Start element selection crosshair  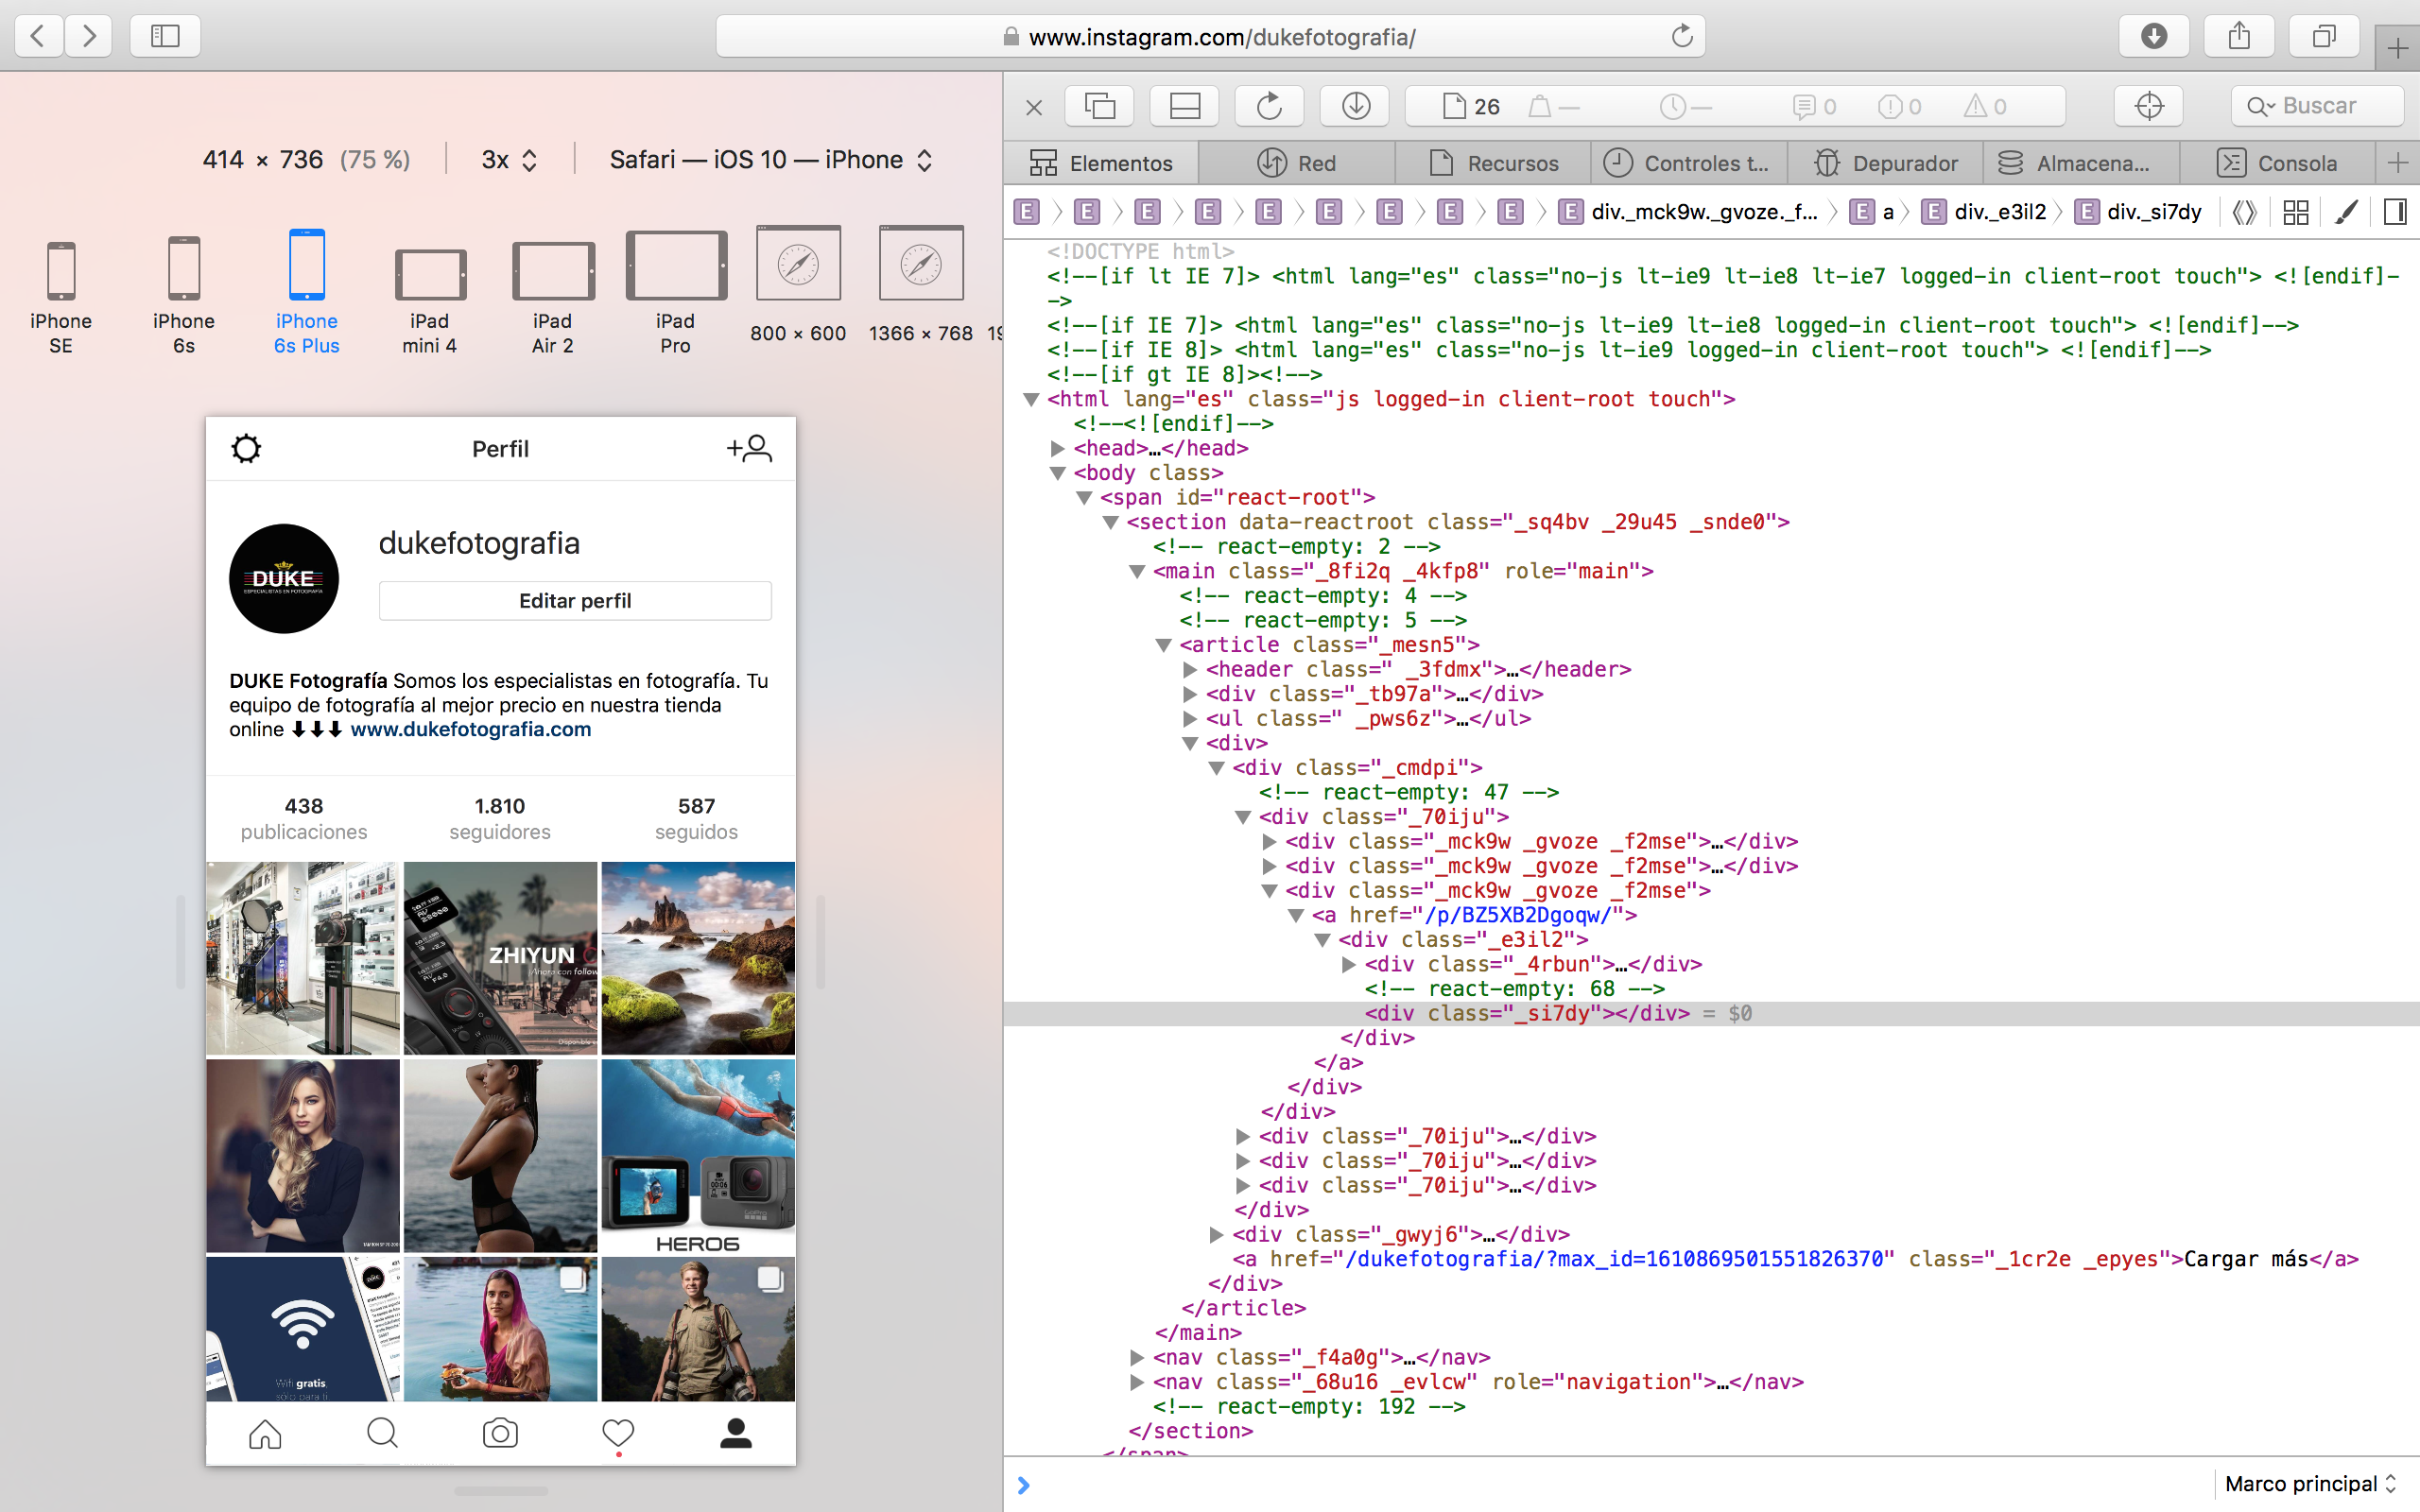coord(2149,106)
